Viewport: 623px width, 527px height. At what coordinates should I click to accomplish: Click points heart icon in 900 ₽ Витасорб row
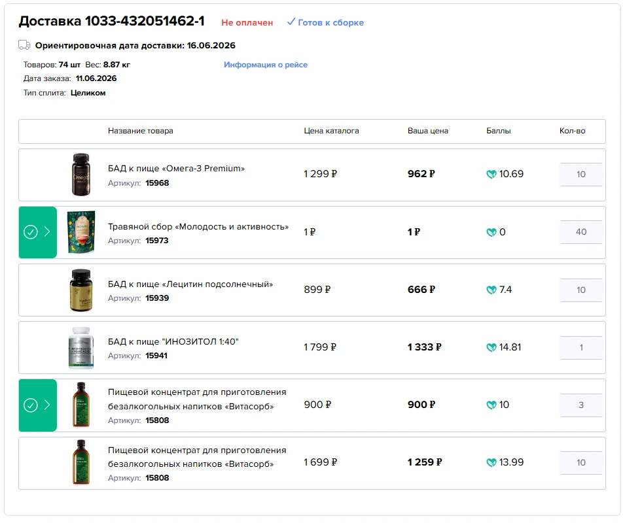[491, 405]
